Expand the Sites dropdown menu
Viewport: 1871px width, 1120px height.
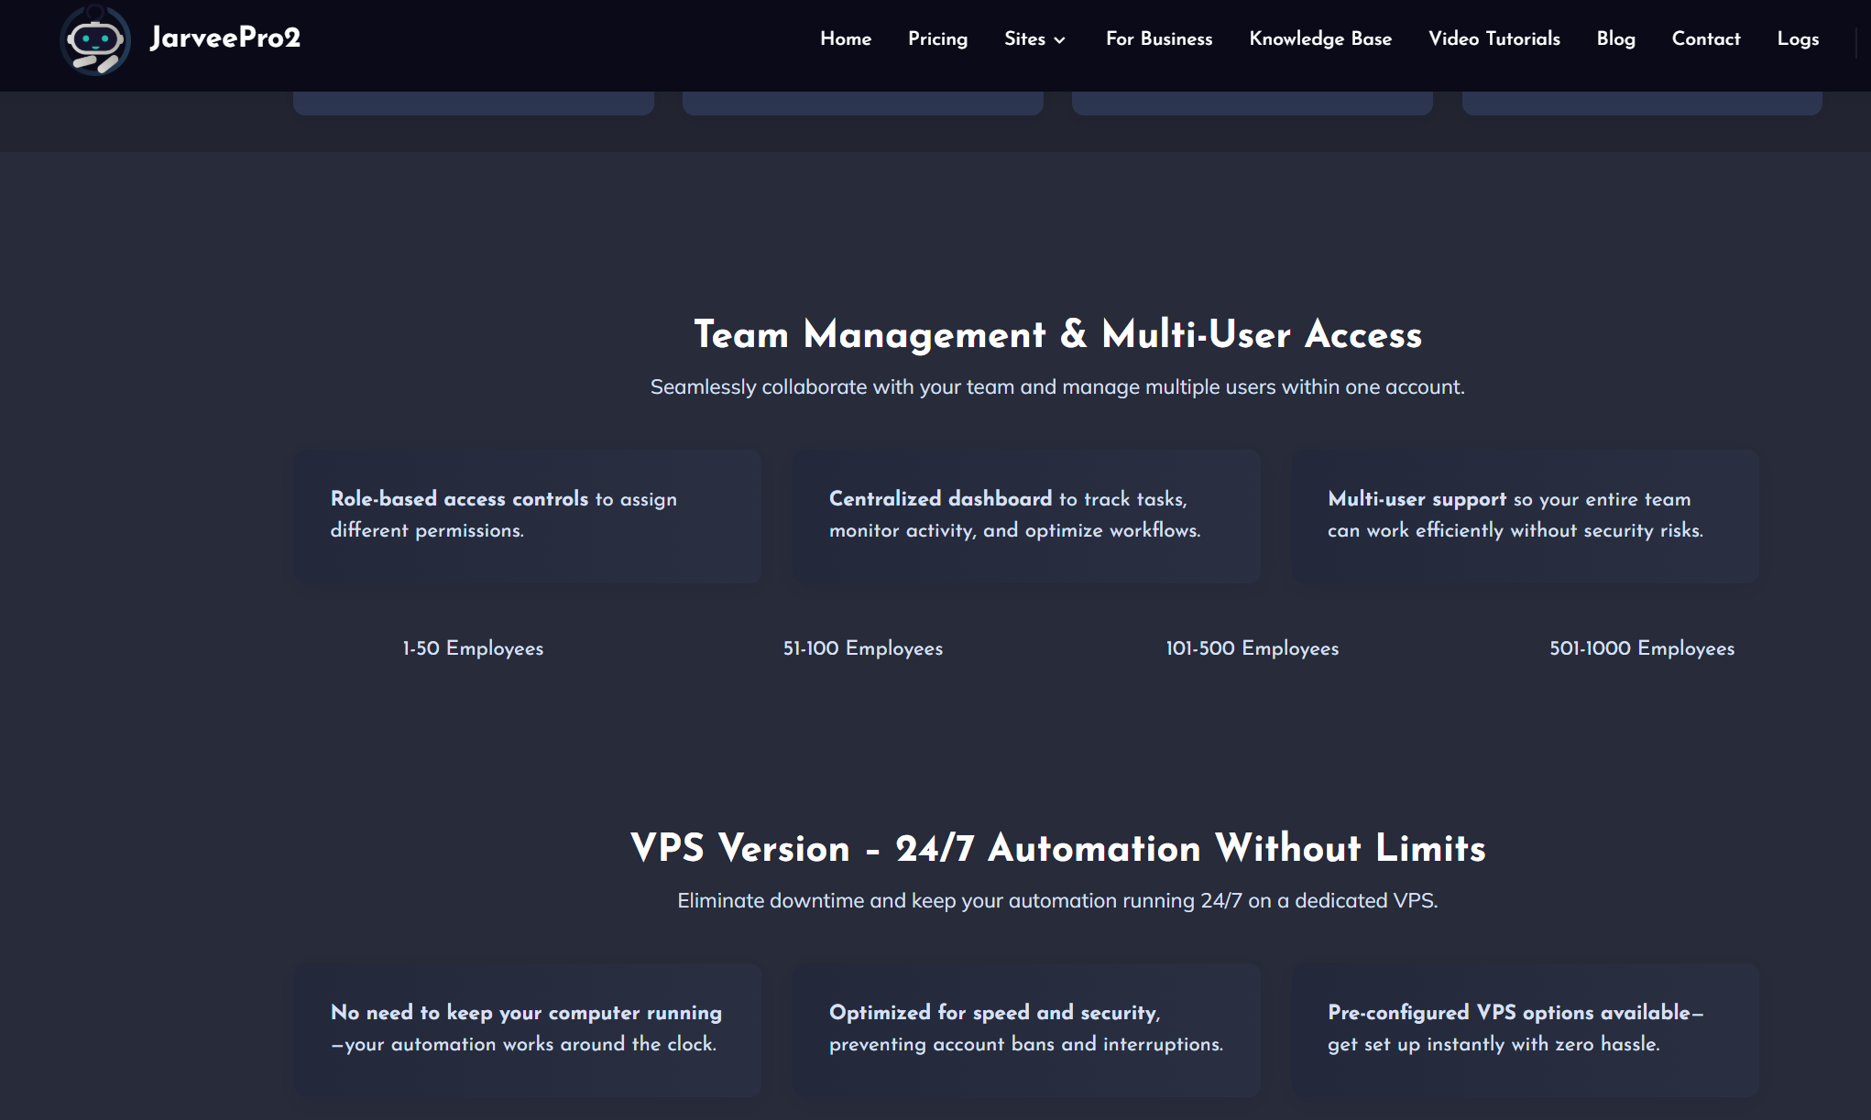pos(1024,38)
